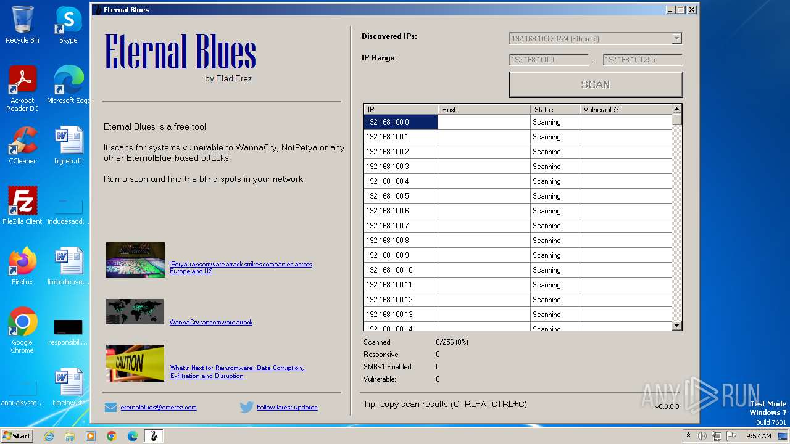Open File Explorer from the taskbar
This screenshot has width=790, height=444.
[70, 436]
